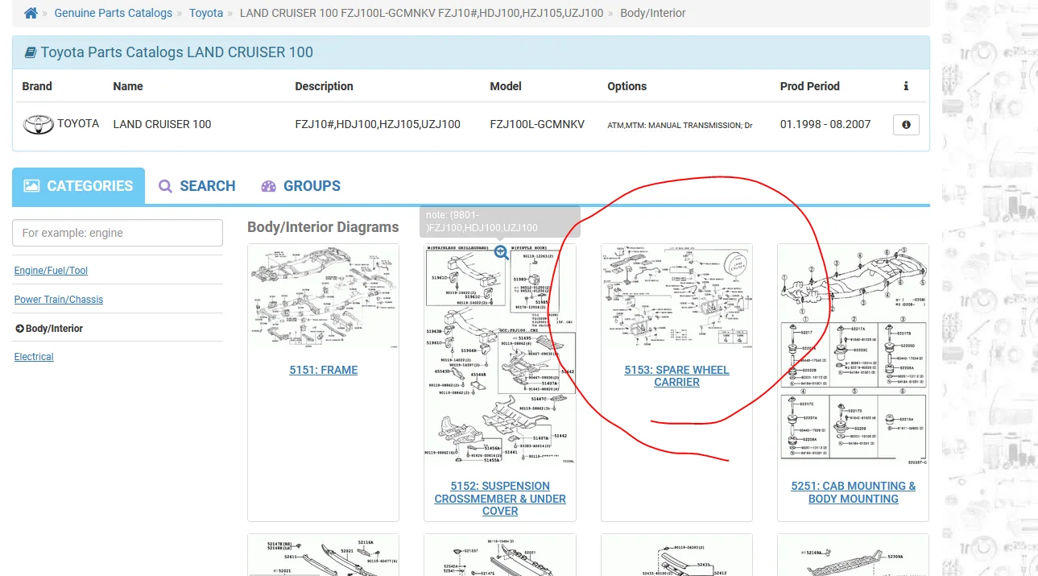Viewport: 1038px width, 576px height.
Task: Switch to the GROUPS tab
Action: point(301,186)
